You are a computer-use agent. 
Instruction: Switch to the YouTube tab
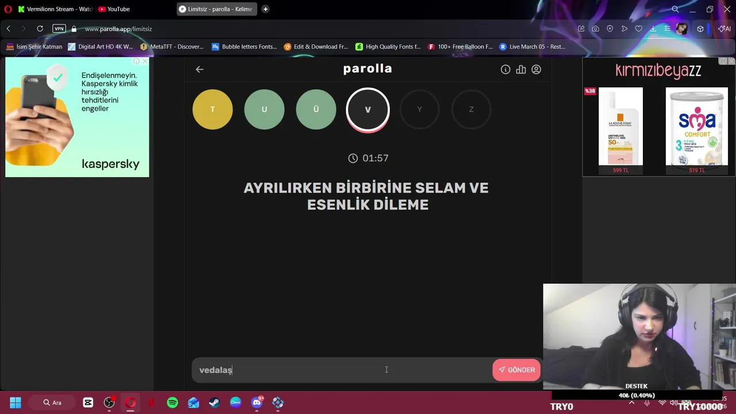tap(114, 9)
